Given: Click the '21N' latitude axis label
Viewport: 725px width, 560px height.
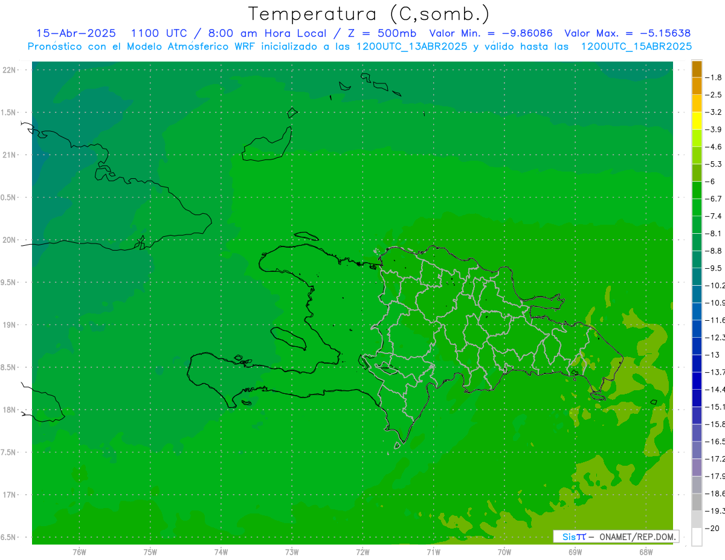Looking at the screenshot, I should pyautogui.click(x=9, y=155).
